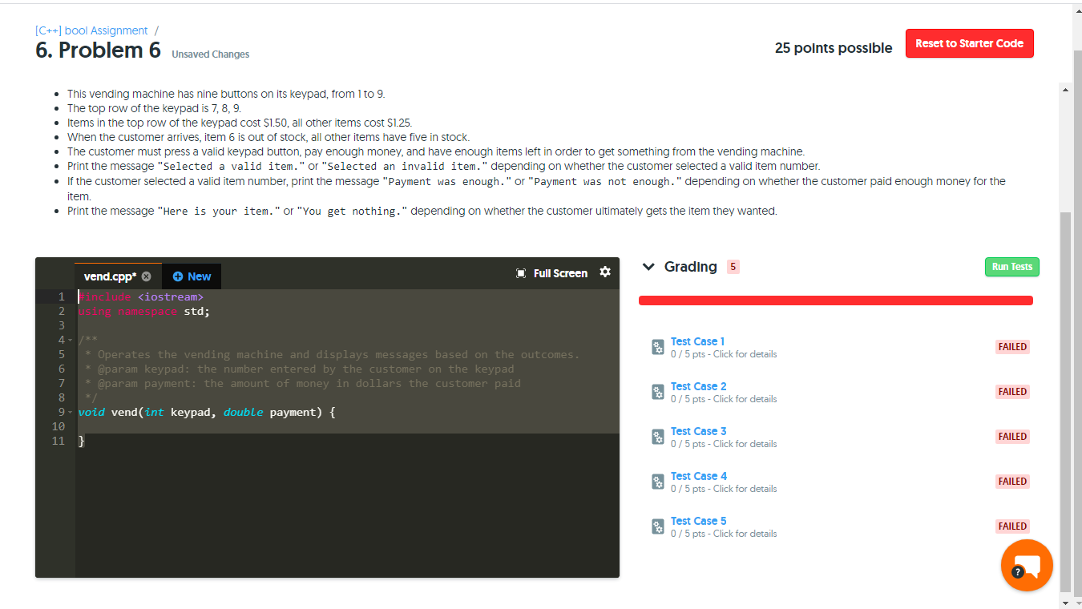Image resolution: width=1082 pixels, height=609 pixels.
Task: Click the Test Case 2 gears icon
Action: pyautogui.click(x=657, y=392)
